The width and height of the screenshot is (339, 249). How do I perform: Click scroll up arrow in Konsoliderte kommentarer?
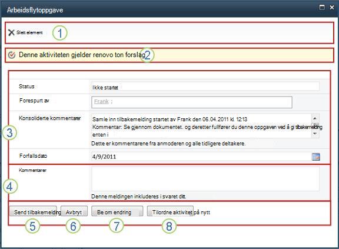point(315,118)
